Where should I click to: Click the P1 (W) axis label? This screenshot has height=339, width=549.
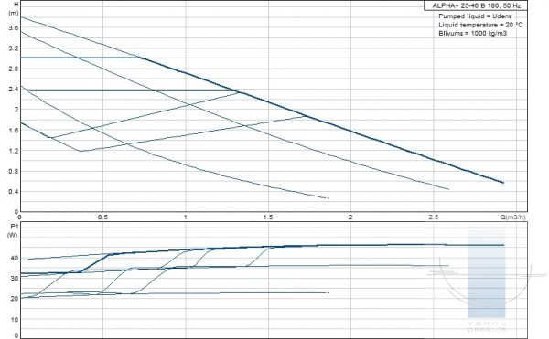pyautogui.click(x=13, y=230)
